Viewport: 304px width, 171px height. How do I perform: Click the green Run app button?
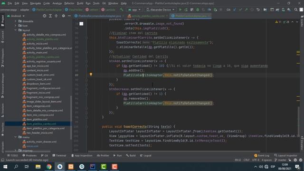click(x=180, y=9)
